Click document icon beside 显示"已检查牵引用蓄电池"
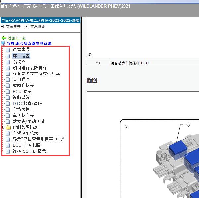The height and width of the screenshot is (198, 199). coord(8,139)
